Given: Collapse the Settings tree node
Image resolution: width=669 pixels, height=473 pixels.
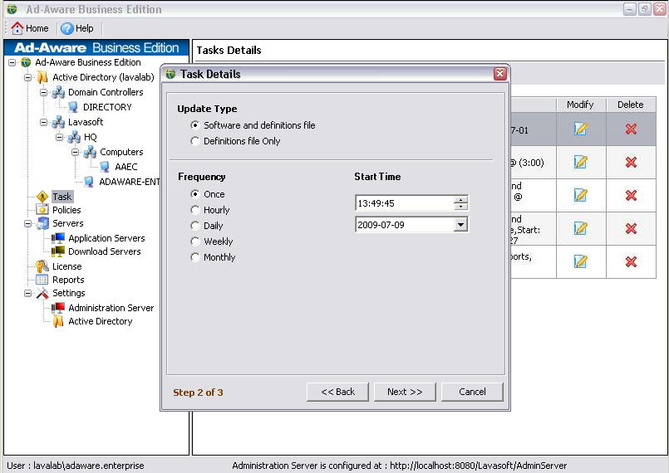Looking at the screenshot, I should point(27,293).
